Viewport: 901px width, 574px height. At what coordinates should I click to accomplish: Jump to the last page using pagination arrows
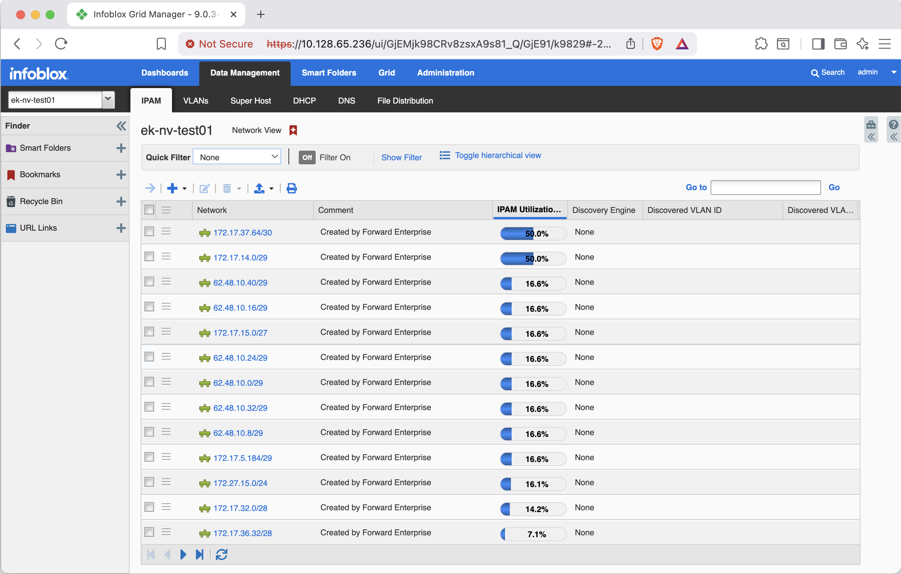[x=200, y=554]
